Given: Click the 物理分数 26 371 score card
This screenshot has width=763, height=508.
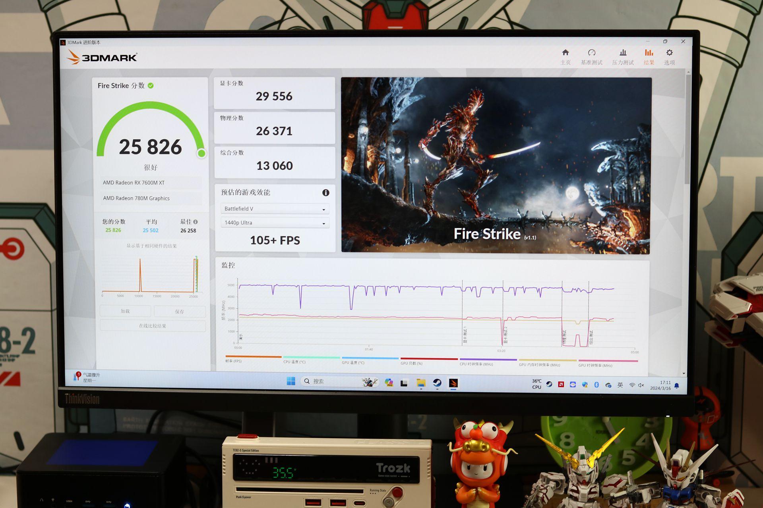Looking at the screenshot, I should (x=275, y=128).
